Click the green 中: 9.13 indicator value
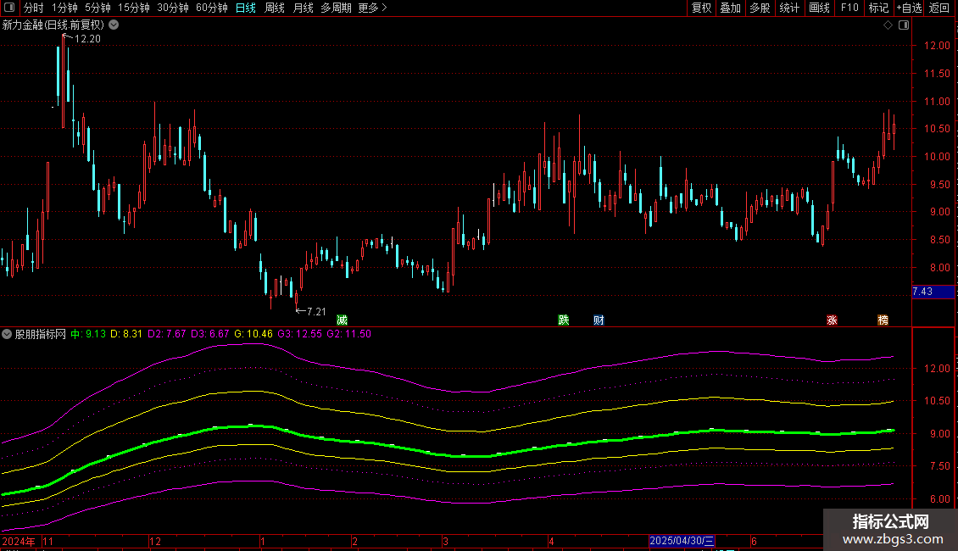This screenshot has height=551, width=958. (x=88, y=334)
